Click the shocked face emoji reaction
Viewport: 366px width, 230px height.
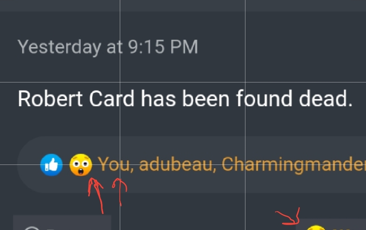81,165
